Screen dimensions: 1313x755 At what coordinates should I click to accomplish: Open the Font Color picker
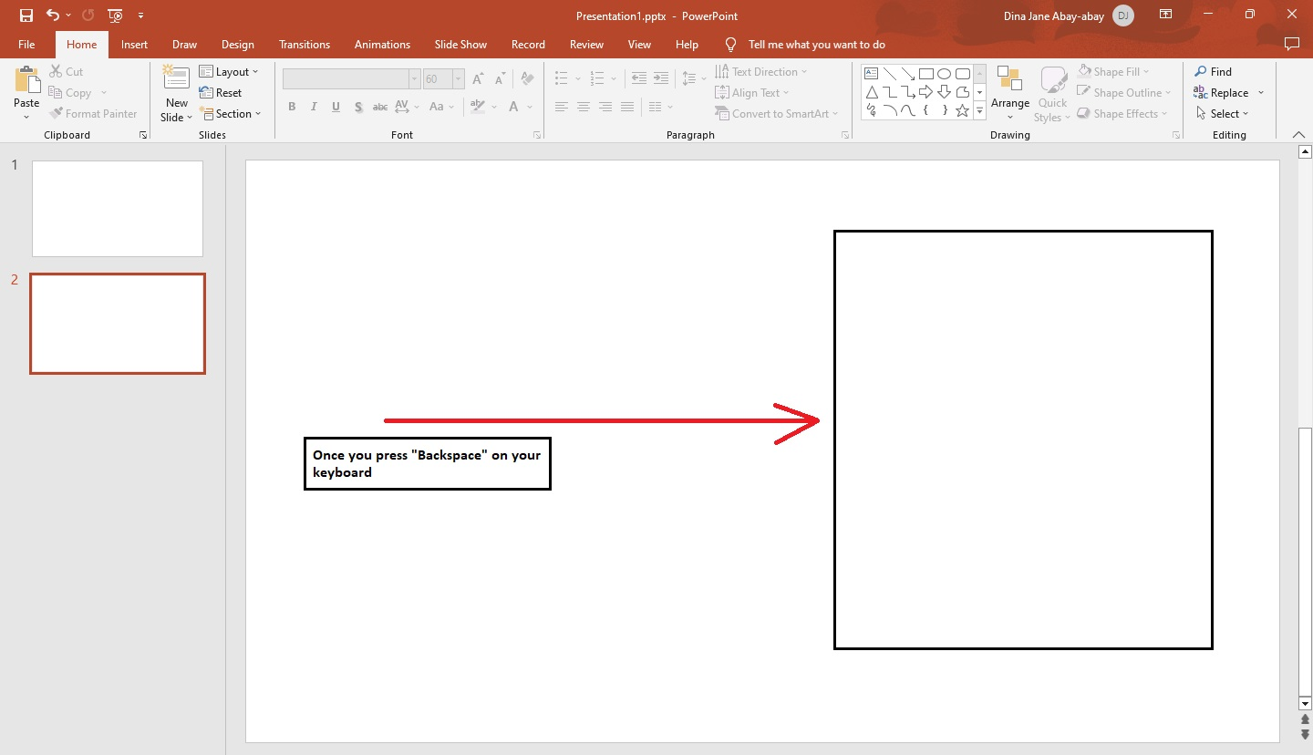[x=513, y=107]
